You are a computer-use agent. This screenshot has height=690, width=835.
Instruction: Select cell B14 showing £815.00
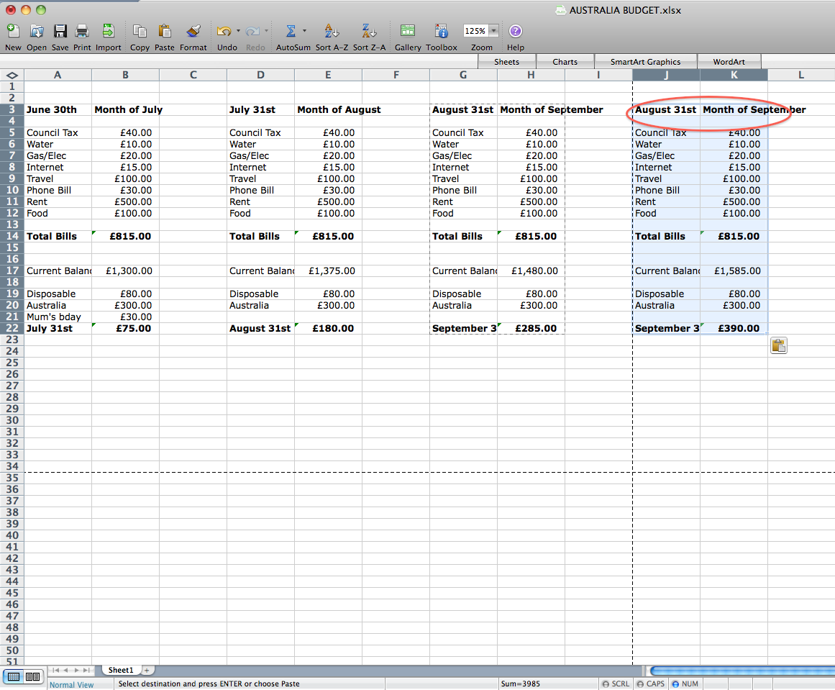click(x=125, y=236)
